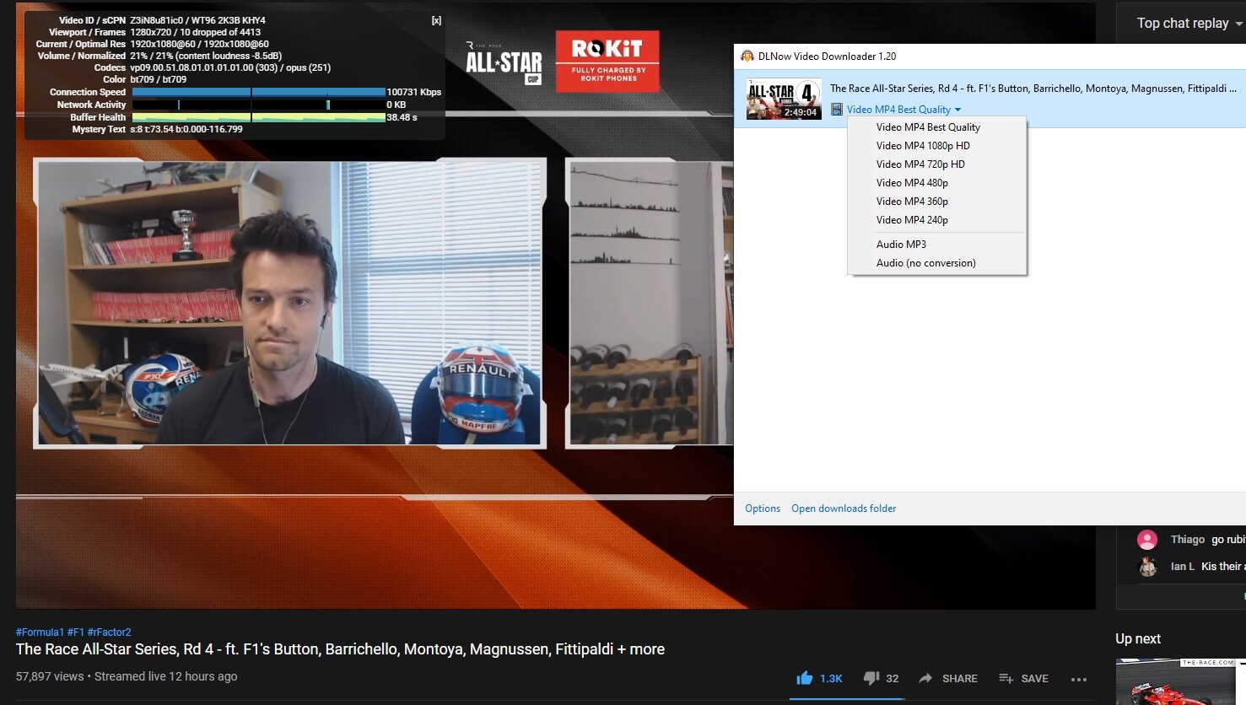Open the three-dot more actions menu
The width and height of the screenshot is (1246, 705).
1079,679
